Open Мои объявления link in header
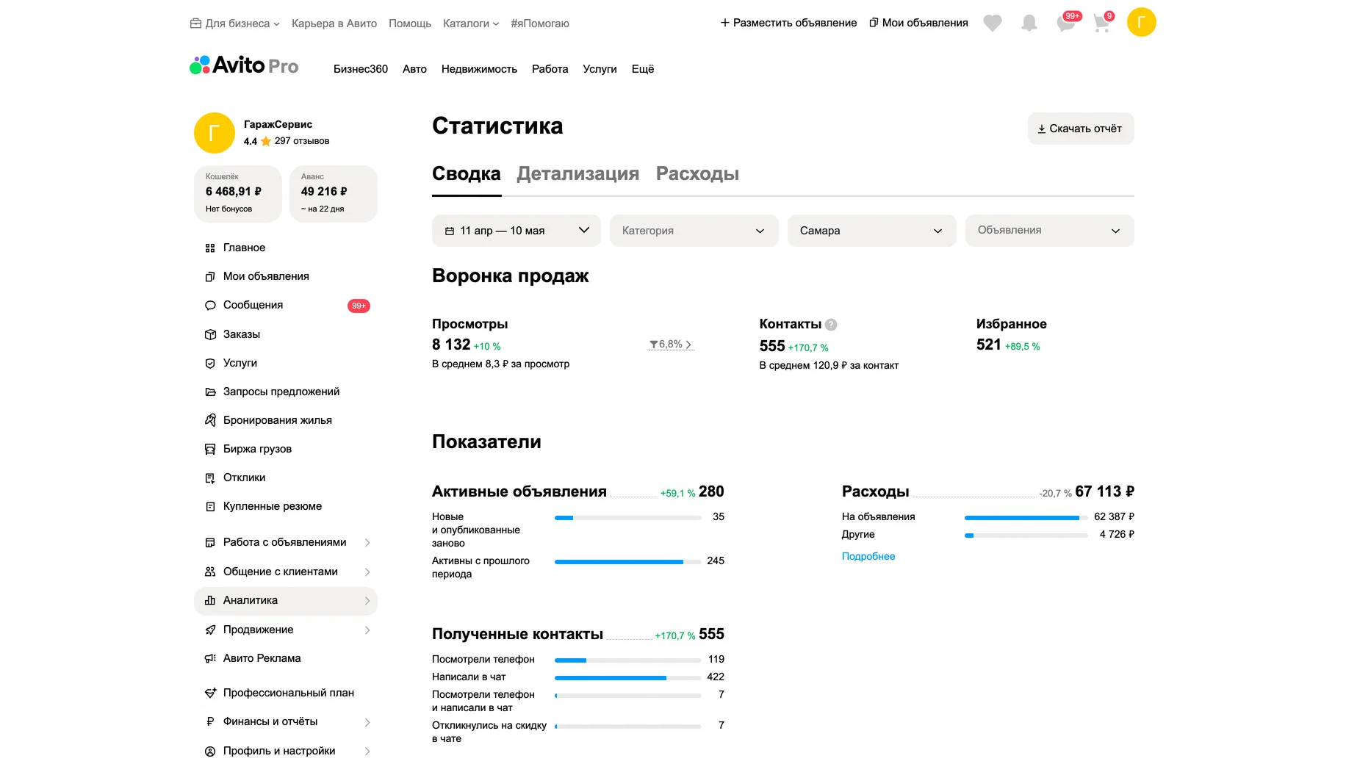This screenshot has height=764, width=1346. point(918,23)
